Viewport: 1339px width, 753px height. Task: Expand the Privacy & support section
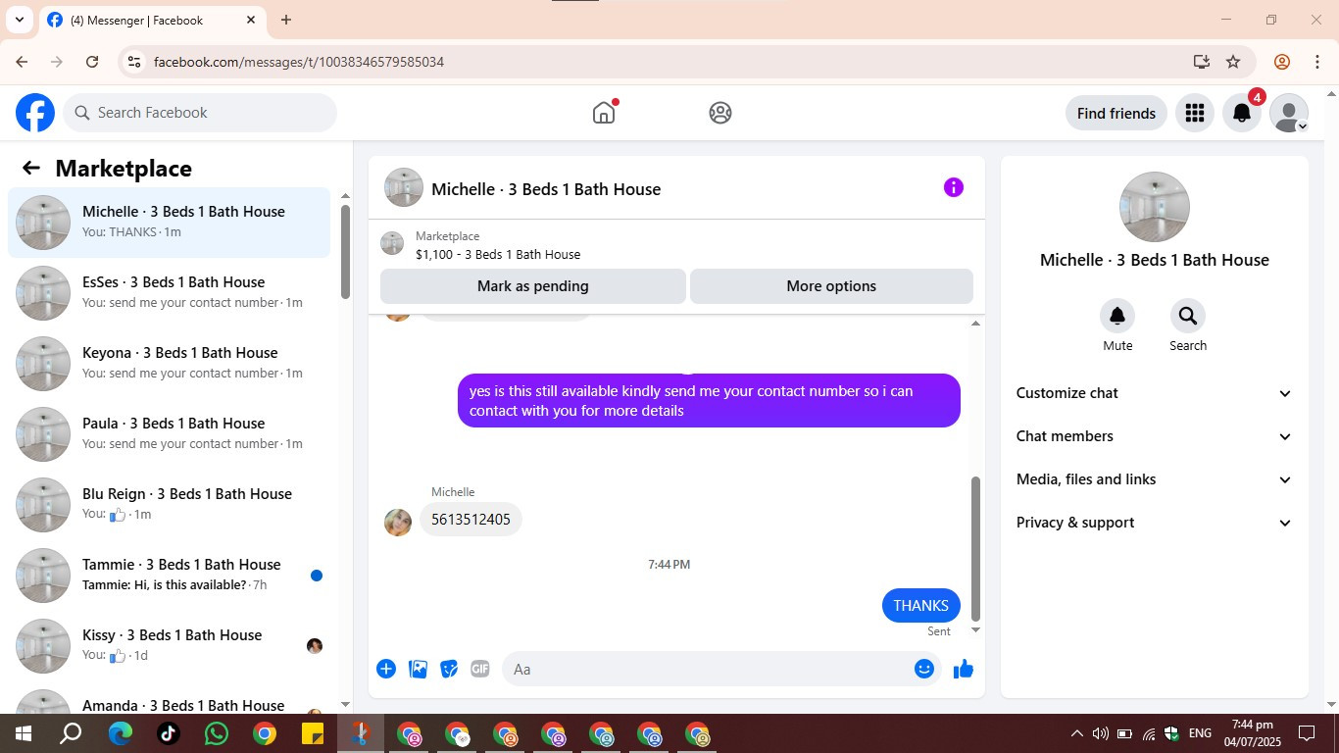tap(1155, 523)
